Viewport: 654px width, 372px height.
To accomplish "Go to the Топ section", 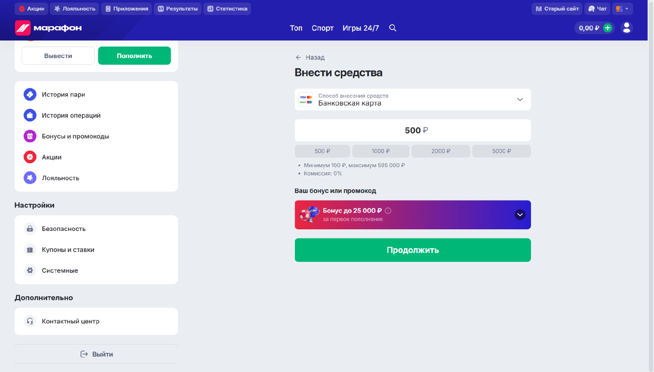I will click(x=296, y=28).
